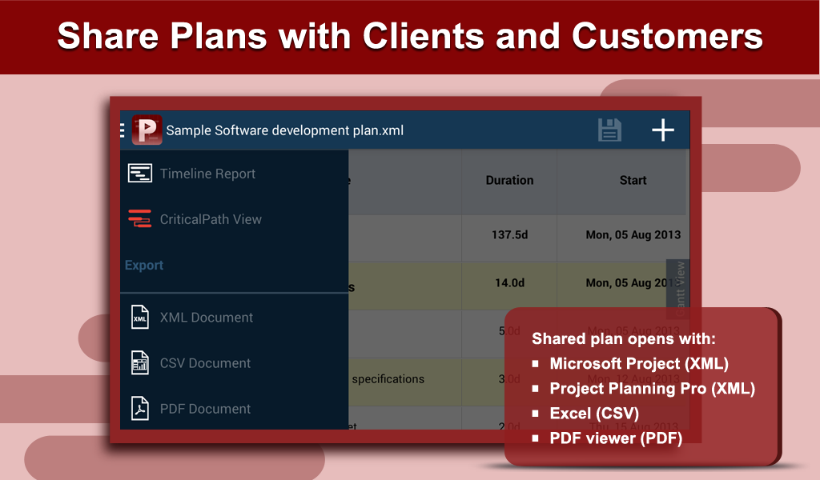
Task: Open the hamburger navigation menu
Action: point(123,130)
